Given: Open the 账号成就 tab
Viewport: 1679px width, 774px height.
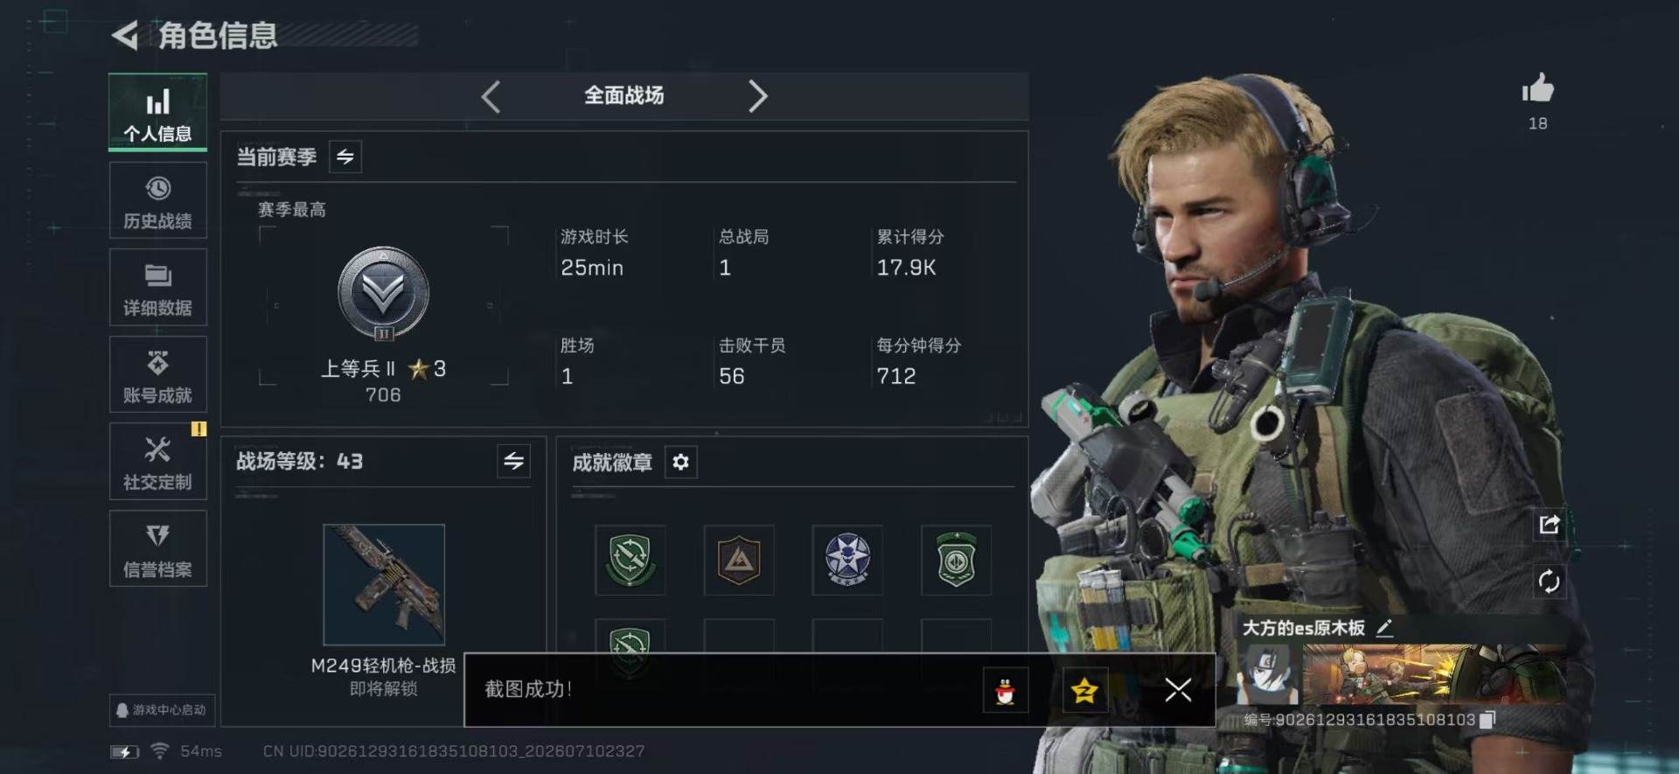Looking at the screenshot, I should 158,374.
